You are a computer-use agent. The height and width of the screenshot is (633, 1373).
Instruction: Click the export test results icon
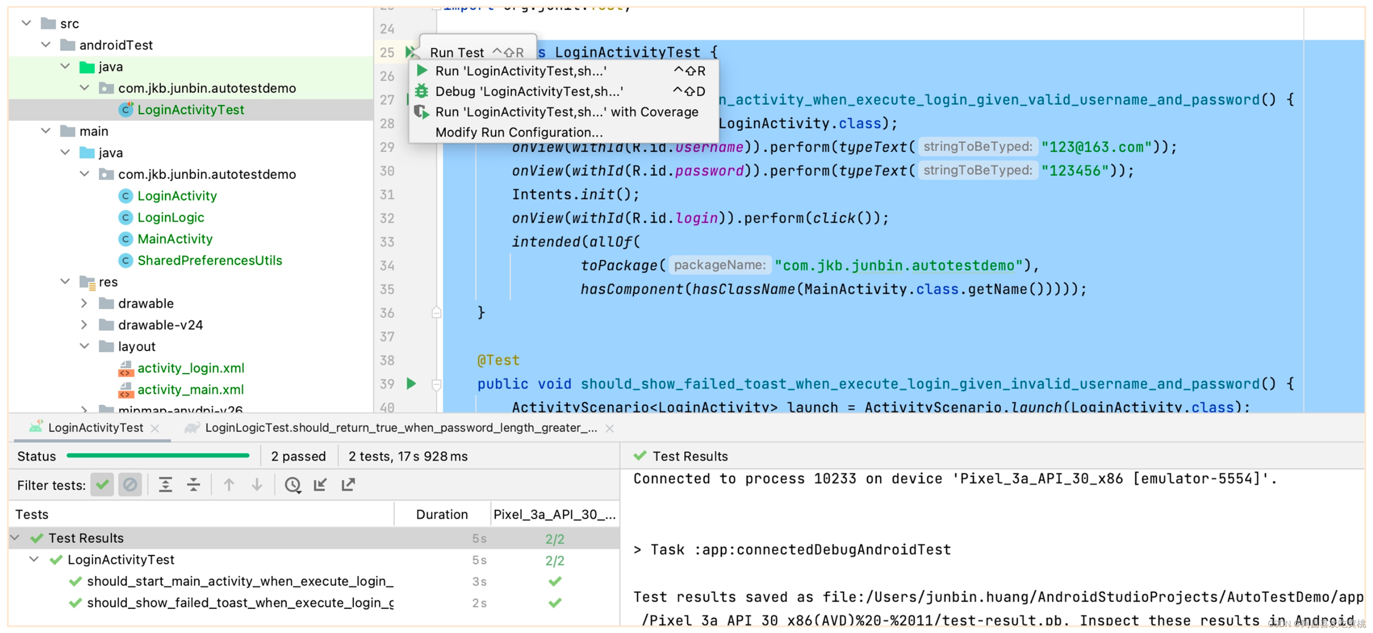click(x=348, y=485)
